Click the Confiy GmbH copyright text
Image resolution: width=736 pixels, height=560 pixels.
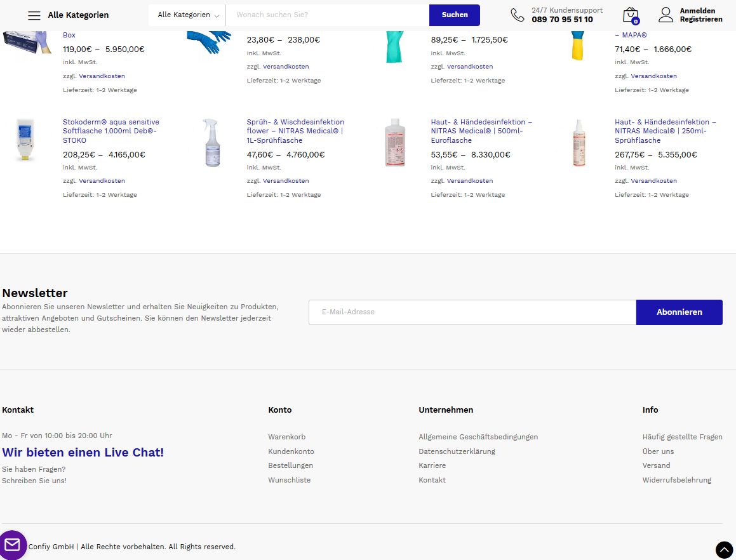[132, 547]
